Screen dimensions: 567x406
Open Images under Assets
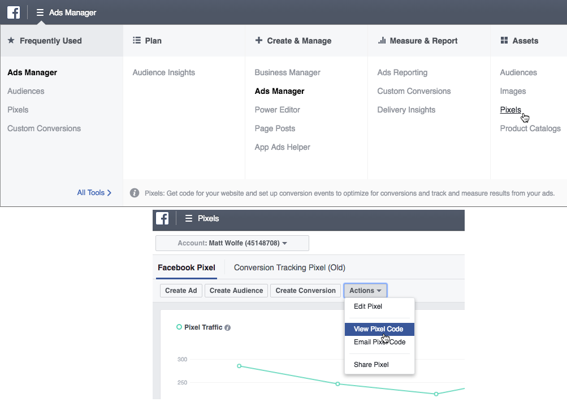click(513, 91)
